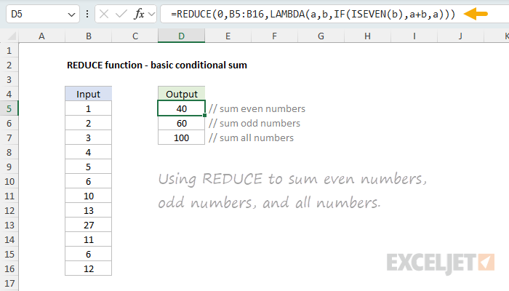Image resolution: width=509 pixels, height=291 pixels.
Task: Select row 4 header
Action: (9, 94)
